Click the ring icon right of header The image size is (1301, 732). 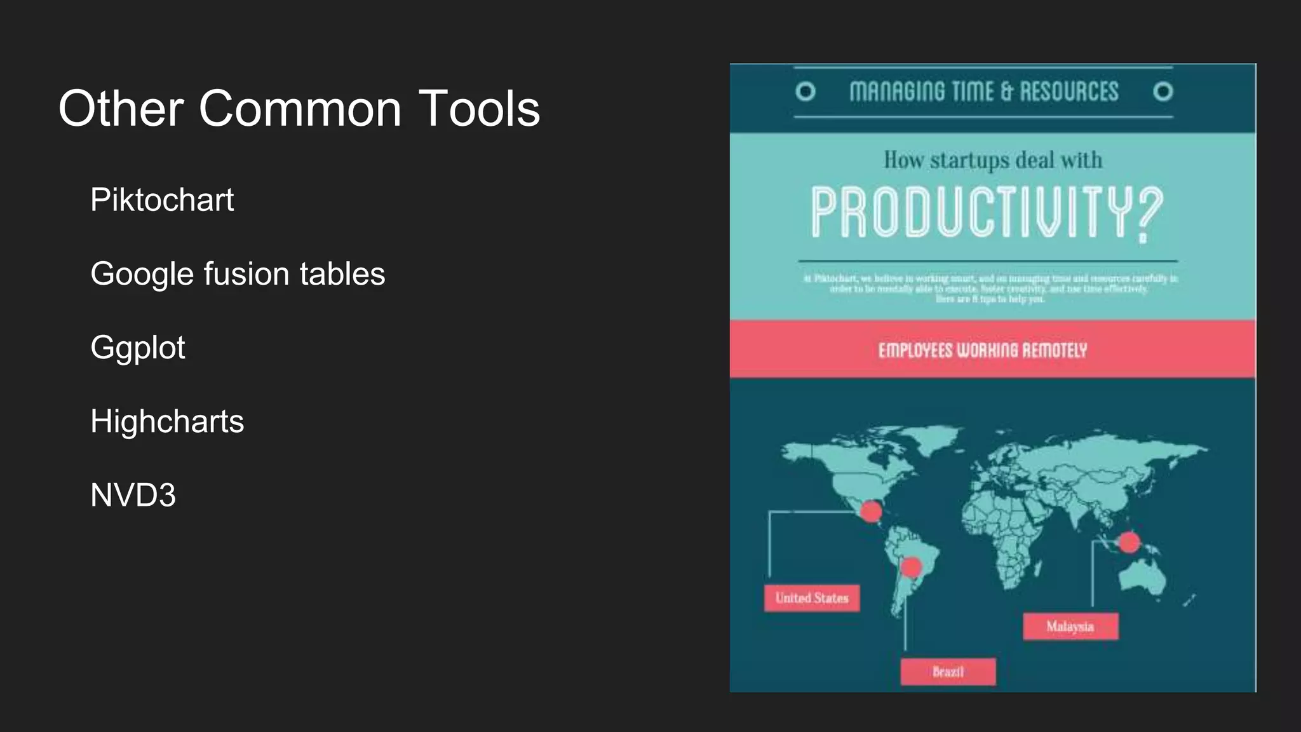[x=1163, y=91]
